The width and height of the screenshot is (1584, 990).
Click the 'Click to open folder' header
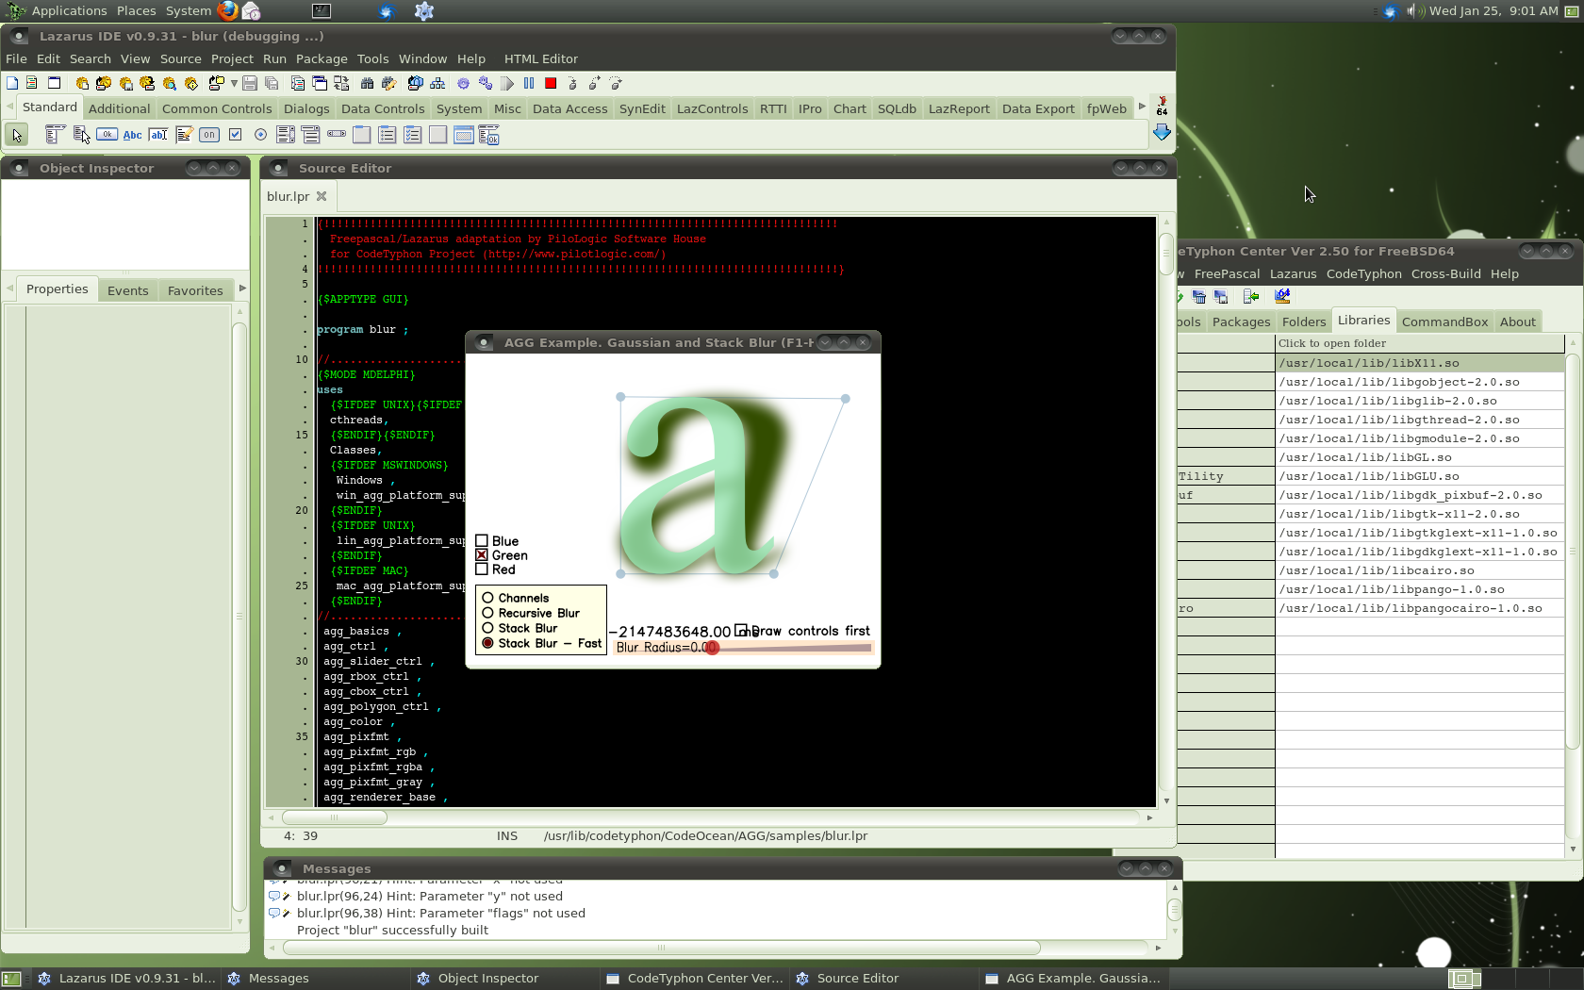coord(1420,343)
